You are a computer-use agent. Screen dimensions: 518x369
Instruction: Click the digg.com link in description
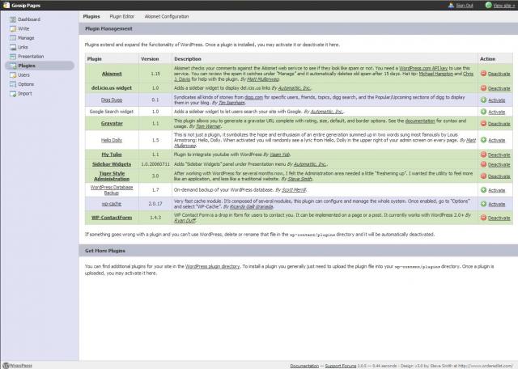[x=253, y=97]
